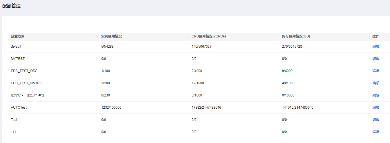Select the 企业项目 column header

pyautogui.click(x=18, y=36)
